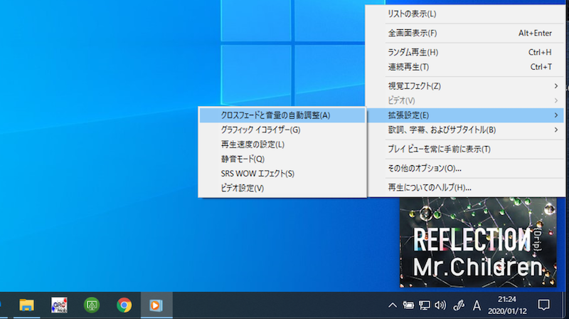Image resolution: width=569 pixels, height=319 pixels.
Task: Click the network icon in system tray
Action: coord(425,305)
